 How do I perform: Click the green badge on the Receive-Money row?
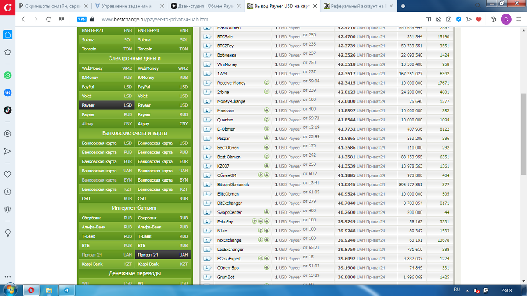coord(267,82)
